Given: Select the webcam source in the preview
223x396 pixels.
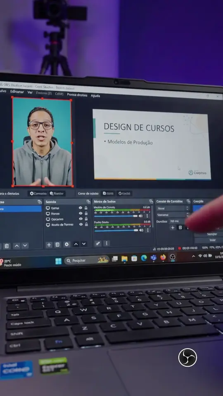Looking at the screenshot, I should point(43,142).
